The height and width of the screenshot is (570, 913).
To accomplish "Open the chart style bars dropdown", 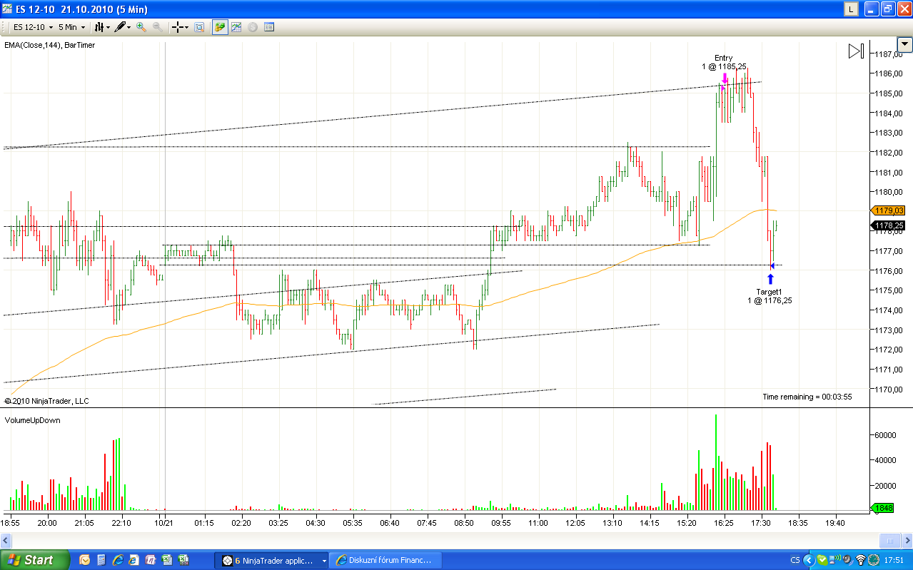I will tap(103, 27).
